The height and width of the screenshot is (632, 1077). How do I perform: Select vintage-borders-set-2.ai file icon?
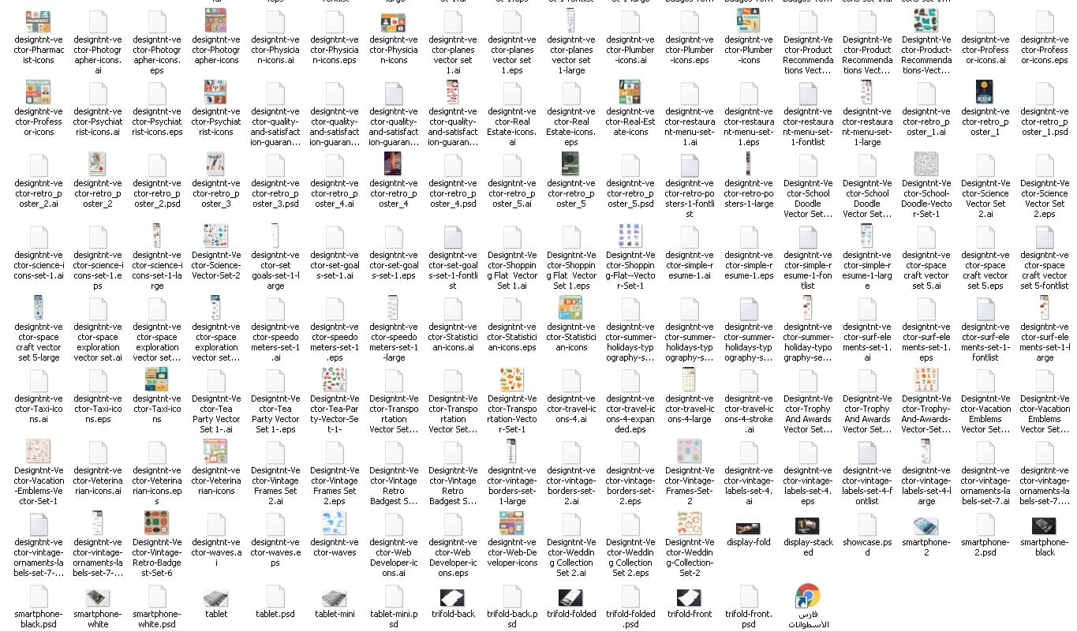pos(571,452)
